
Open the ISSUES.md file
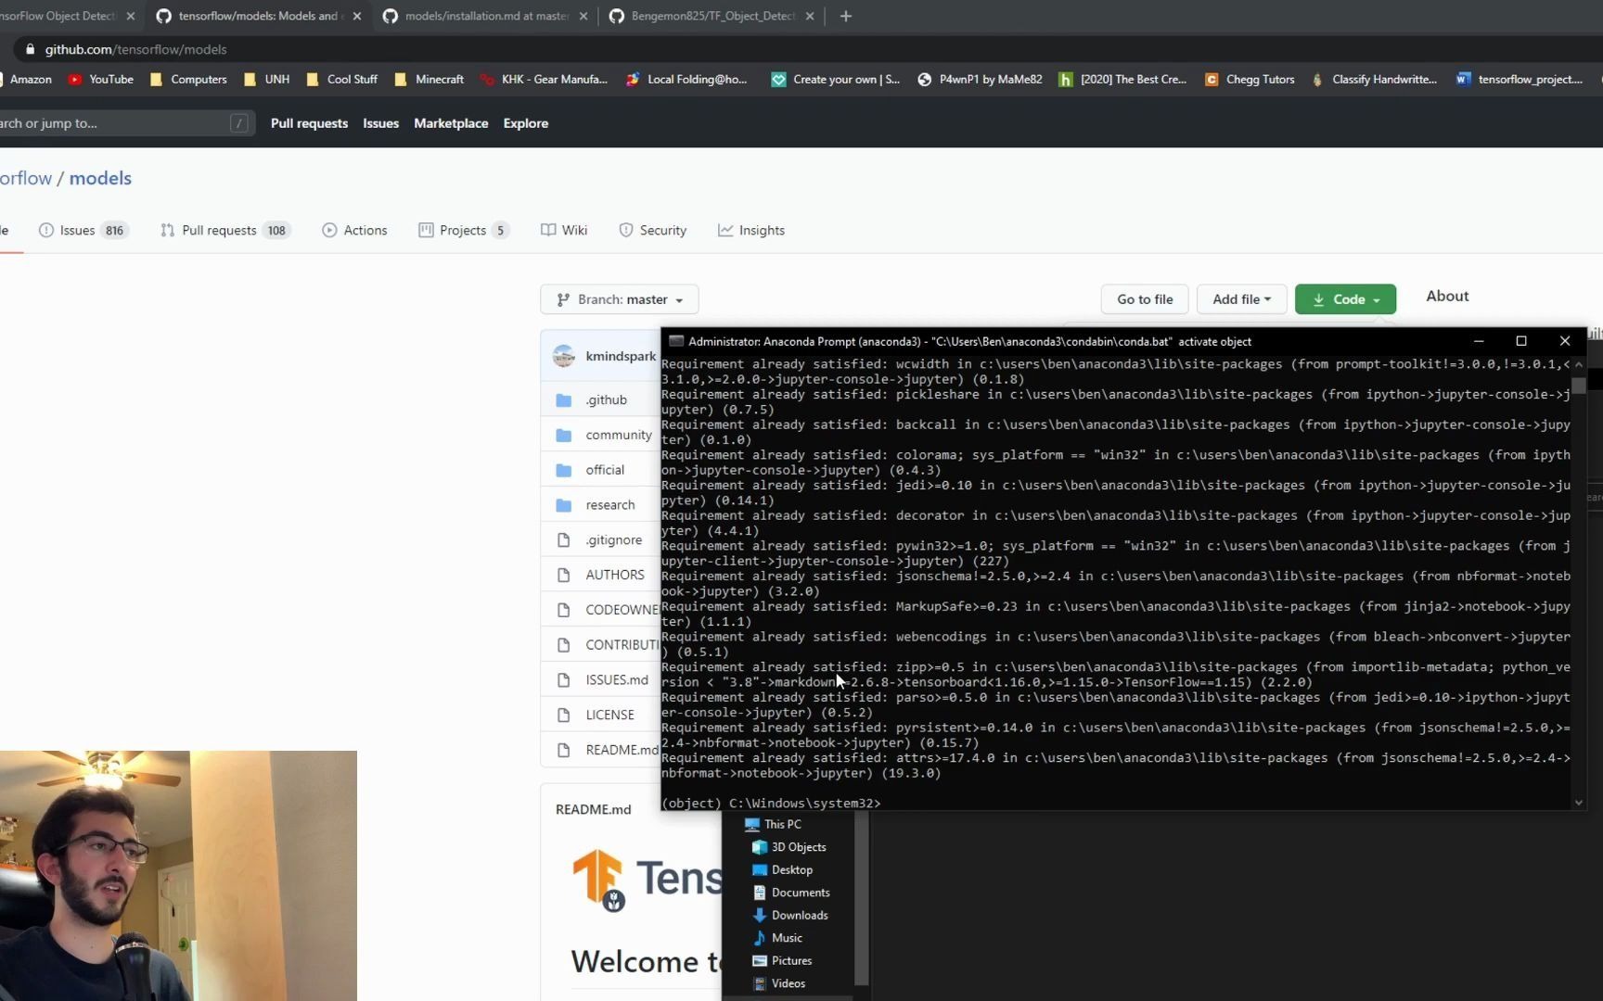(x=617, y=679)
